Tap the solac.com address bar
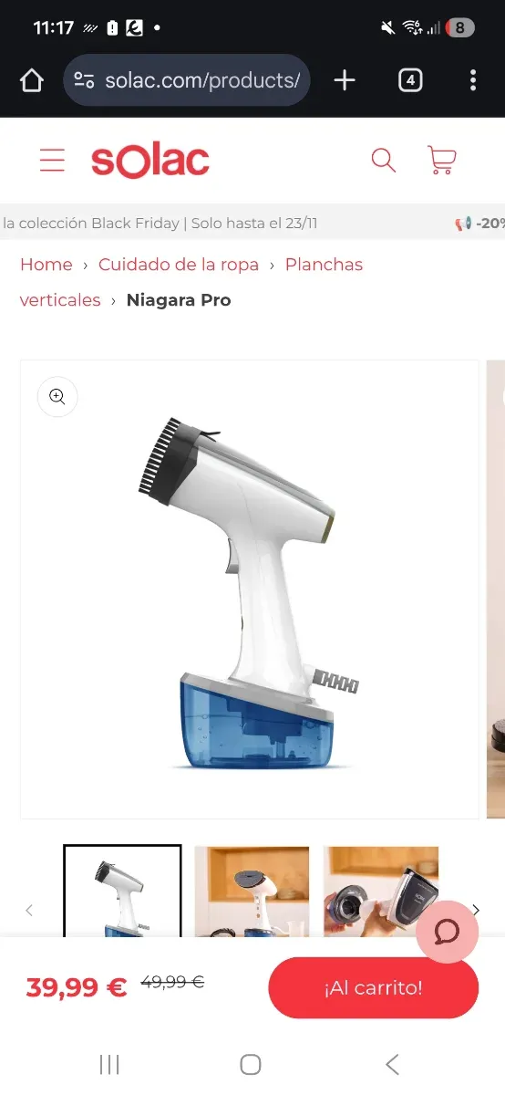The width and height of the screenshot is (505, 1095). tap(187, 80)
